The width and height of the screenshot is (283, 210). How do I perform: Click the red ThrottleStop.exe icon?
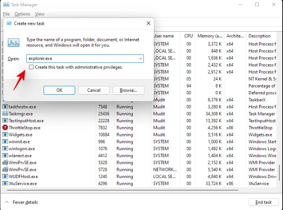[5, 128]
